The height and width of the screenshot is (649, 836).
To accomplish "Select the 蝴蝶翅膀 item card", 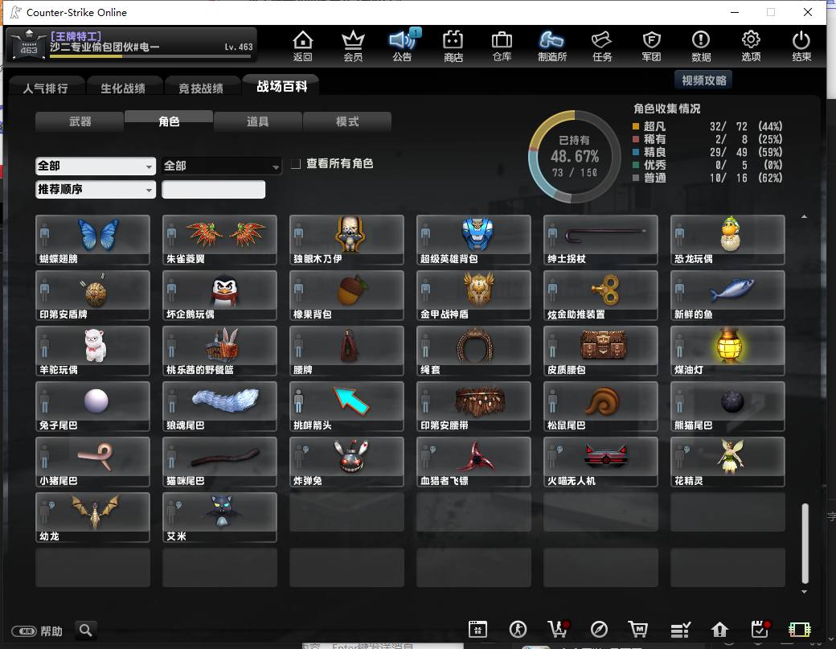I will click(92, 240).
